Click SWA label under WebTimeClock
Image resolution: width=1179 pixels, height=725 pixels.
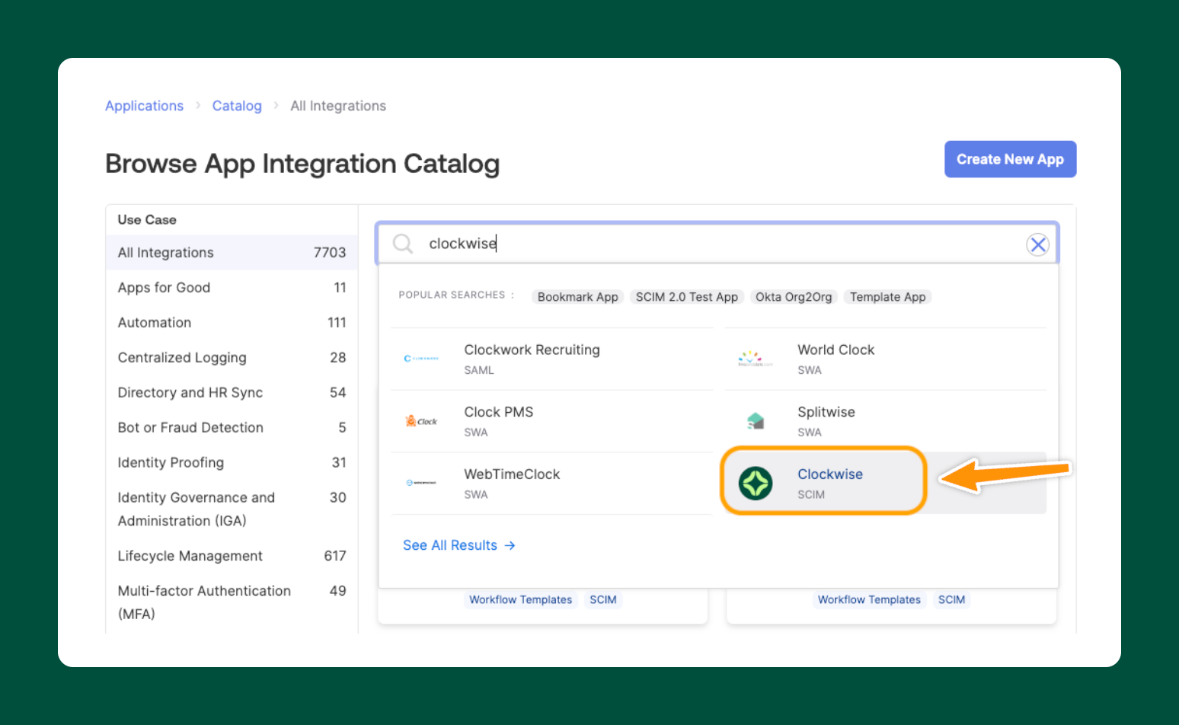tap(476, 495)
